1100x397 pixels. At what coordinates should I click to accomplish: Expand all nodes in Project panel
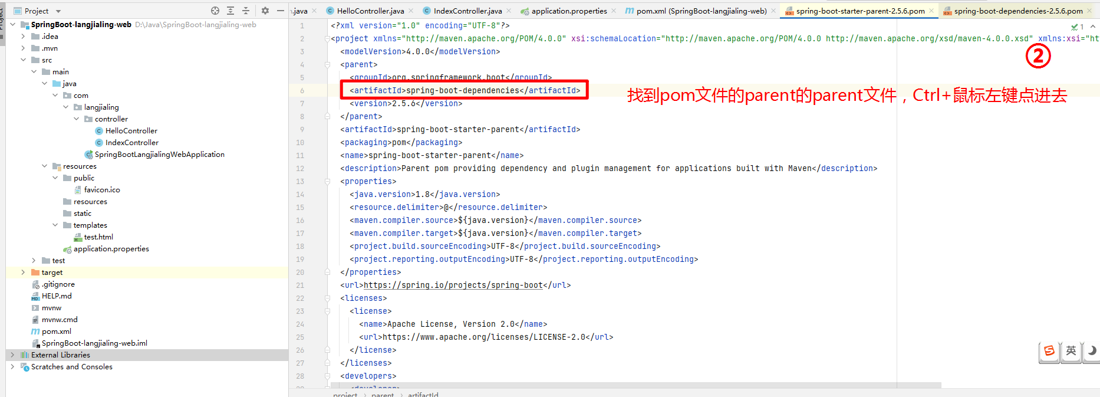230,11
